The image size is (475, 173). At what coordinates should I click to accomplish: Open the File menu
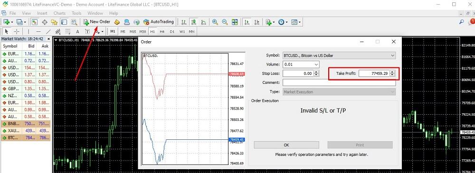click(13, 13)
